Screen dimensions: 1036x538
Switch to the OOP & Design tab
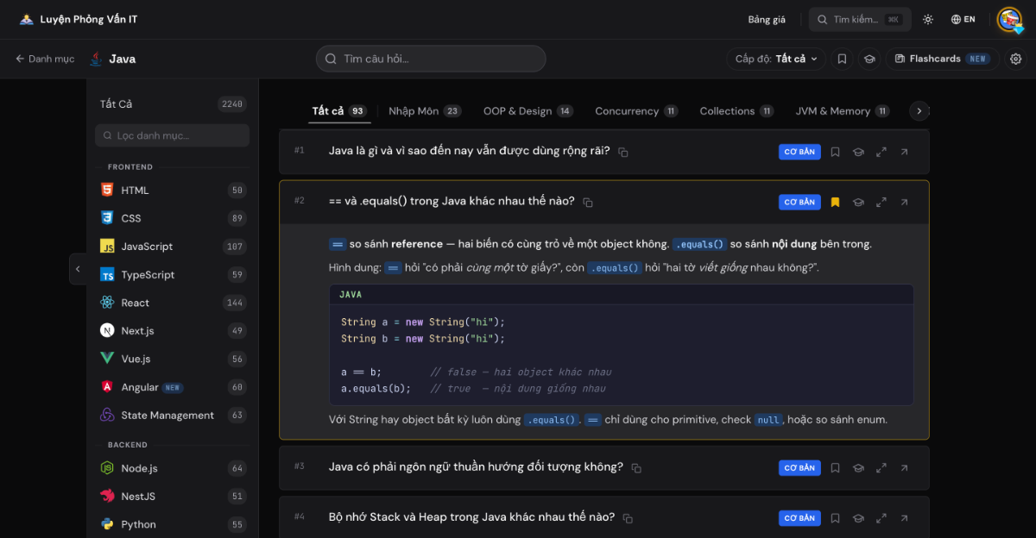528,111
